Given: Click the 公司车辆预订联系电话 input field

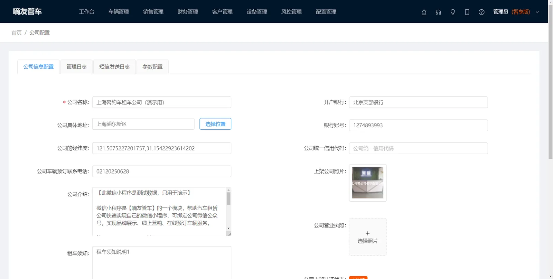Looking at the screenshot, I should [x=162, y=171].
